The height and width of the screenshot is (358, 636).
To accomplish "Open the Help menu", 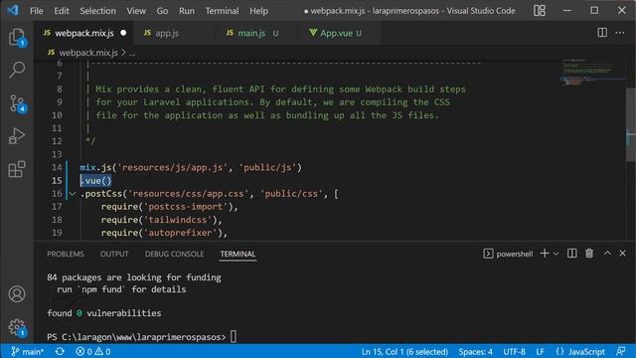I will pos(258,11).
